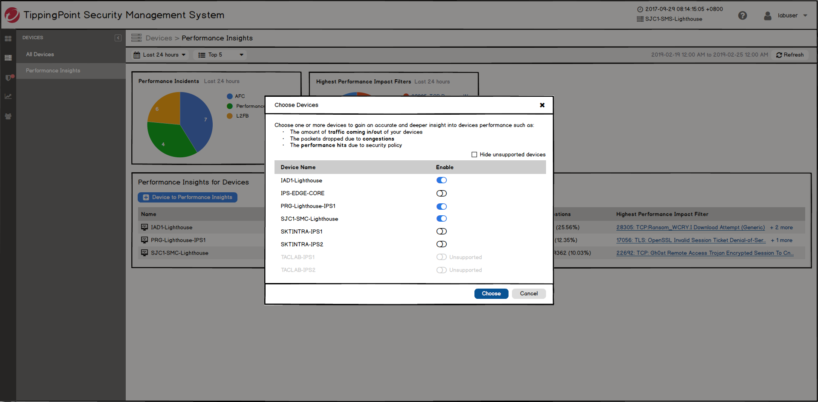Select TACLAB-IPS2 device name in dialog
The image size is (818, 402).
click(x=298, y=270)
